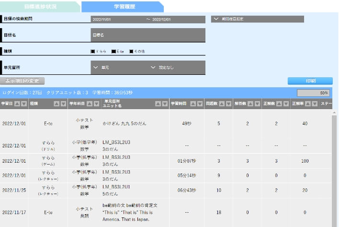This screenshot has height=227, width=340.
Task: Open the 期間任意設定 period dropdown
Action: (x=257, y=20)
